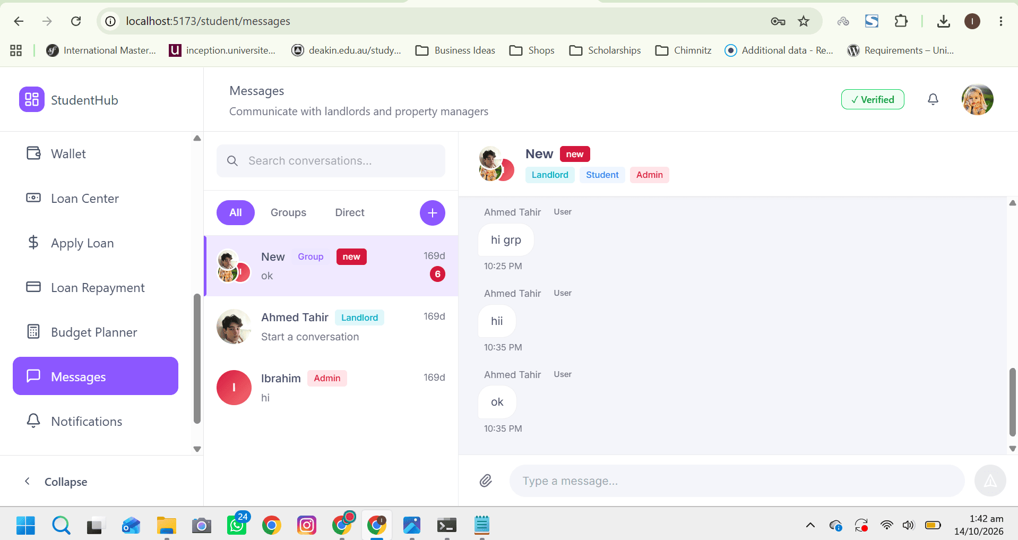This screenshot has width=1018, height=540.
Task: Open Windows Start menu
Action: [25, 526]
